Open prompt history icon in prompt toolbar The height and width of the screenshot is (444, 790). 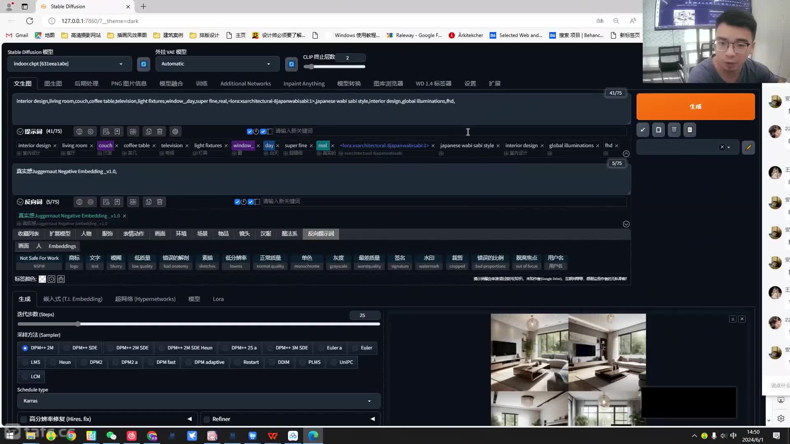pos(106,132)
